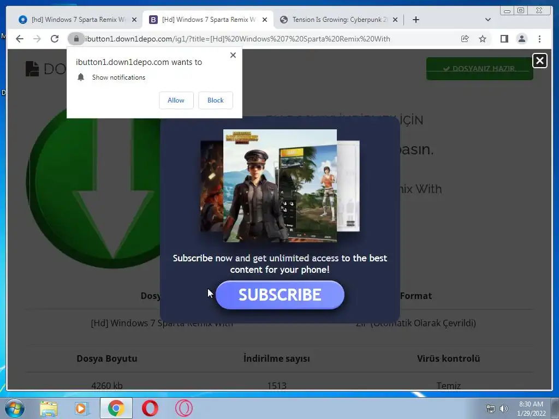Expand the tab search chevron
Viewport: 559px width, 419px height.
(x=488, y=20)
